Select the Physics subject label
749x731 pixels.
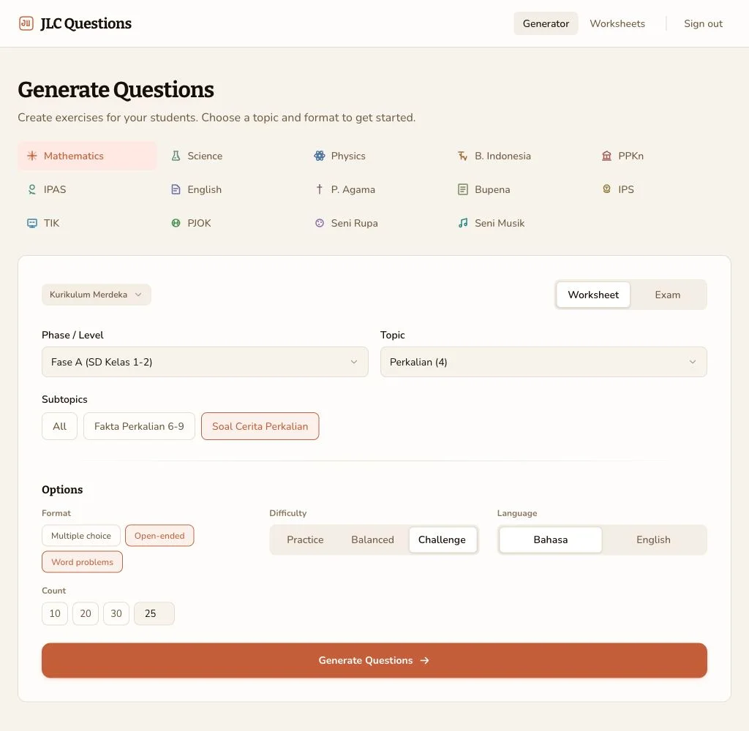coord(348,156)
